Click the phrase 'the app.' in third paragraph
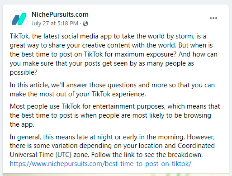The image size is (232, 176). (22, 124)
